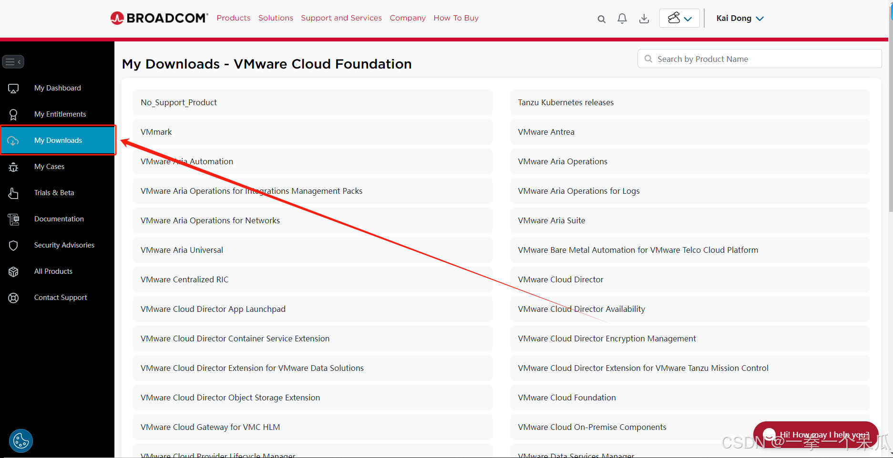Open VMware Cloud On-Premise Components
This screenshot has width=893, height=458.
pos(690,427)
